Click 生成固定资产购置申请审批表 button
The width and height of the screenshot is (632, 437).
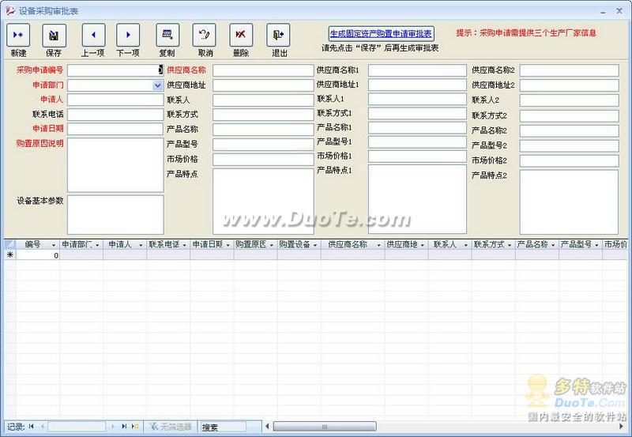[x=382, y=34]
